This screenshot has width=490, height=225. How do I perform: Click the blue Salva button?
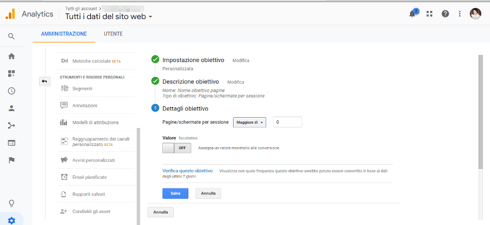coord(175,193)
